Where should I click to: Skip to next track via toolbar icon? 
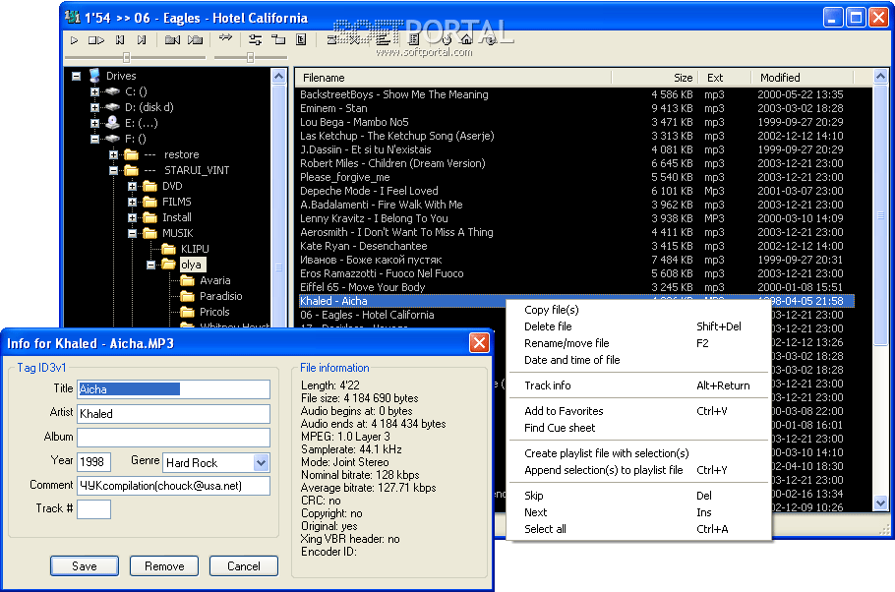142,40
